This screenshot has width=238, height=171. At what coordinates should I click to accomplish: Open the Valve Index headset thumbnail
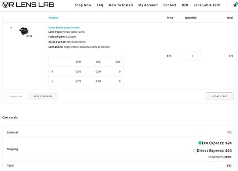[x=26, y=32]
